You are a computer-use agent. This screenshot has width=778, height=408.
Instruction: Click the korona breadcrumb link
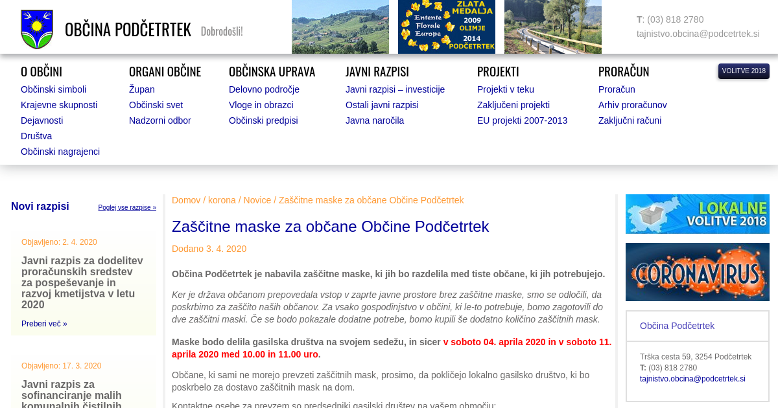[222, 200]
